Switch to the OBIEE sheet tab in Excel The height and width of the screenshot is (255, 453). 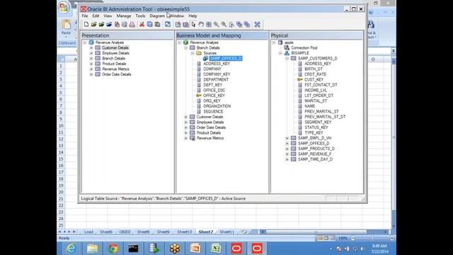point(125,232)
